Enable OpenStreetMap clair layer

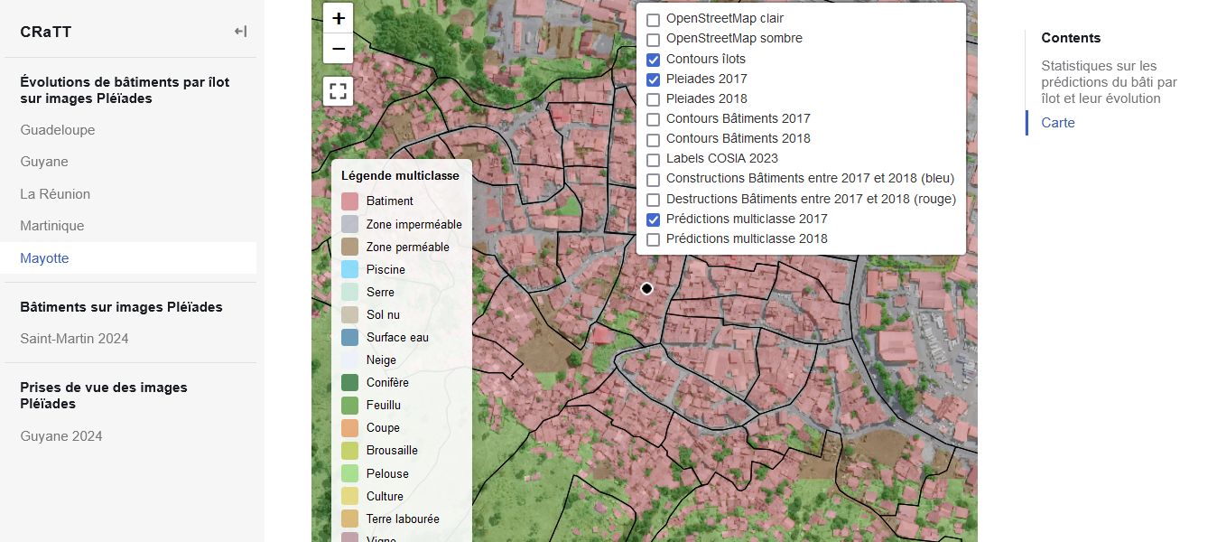[654, 19]
